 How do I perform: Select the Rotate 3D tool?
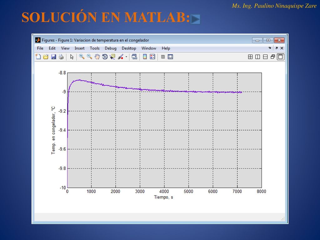tap(105, 57)
